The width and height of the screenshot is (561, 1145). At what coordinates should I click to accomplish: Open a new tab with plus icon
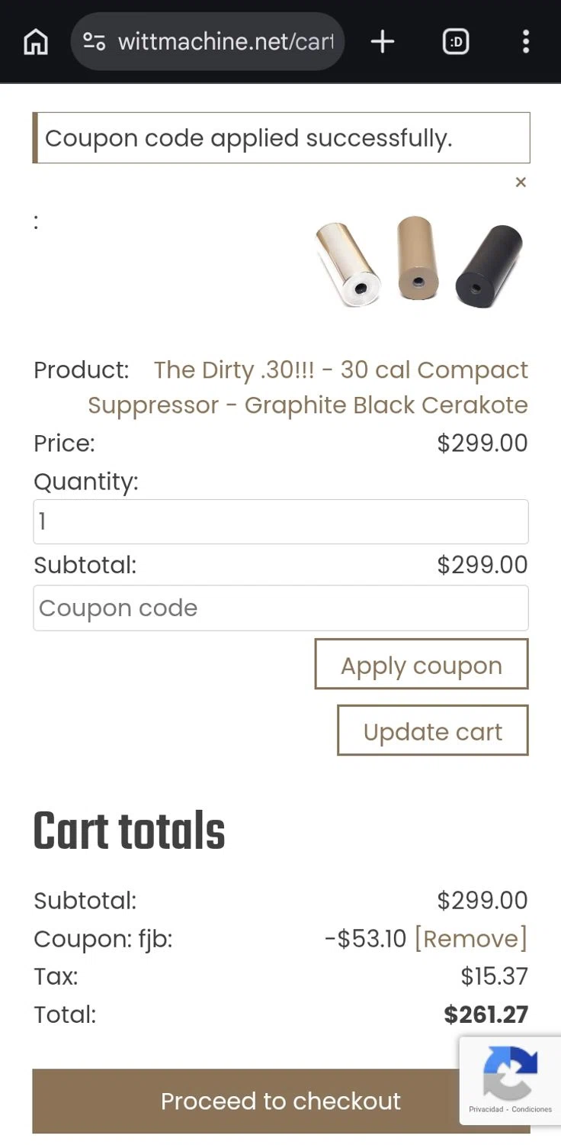pyautogui.click(x=382, y=42)
